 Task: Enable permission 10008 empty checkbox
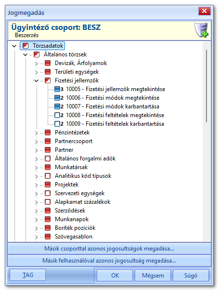57,115
